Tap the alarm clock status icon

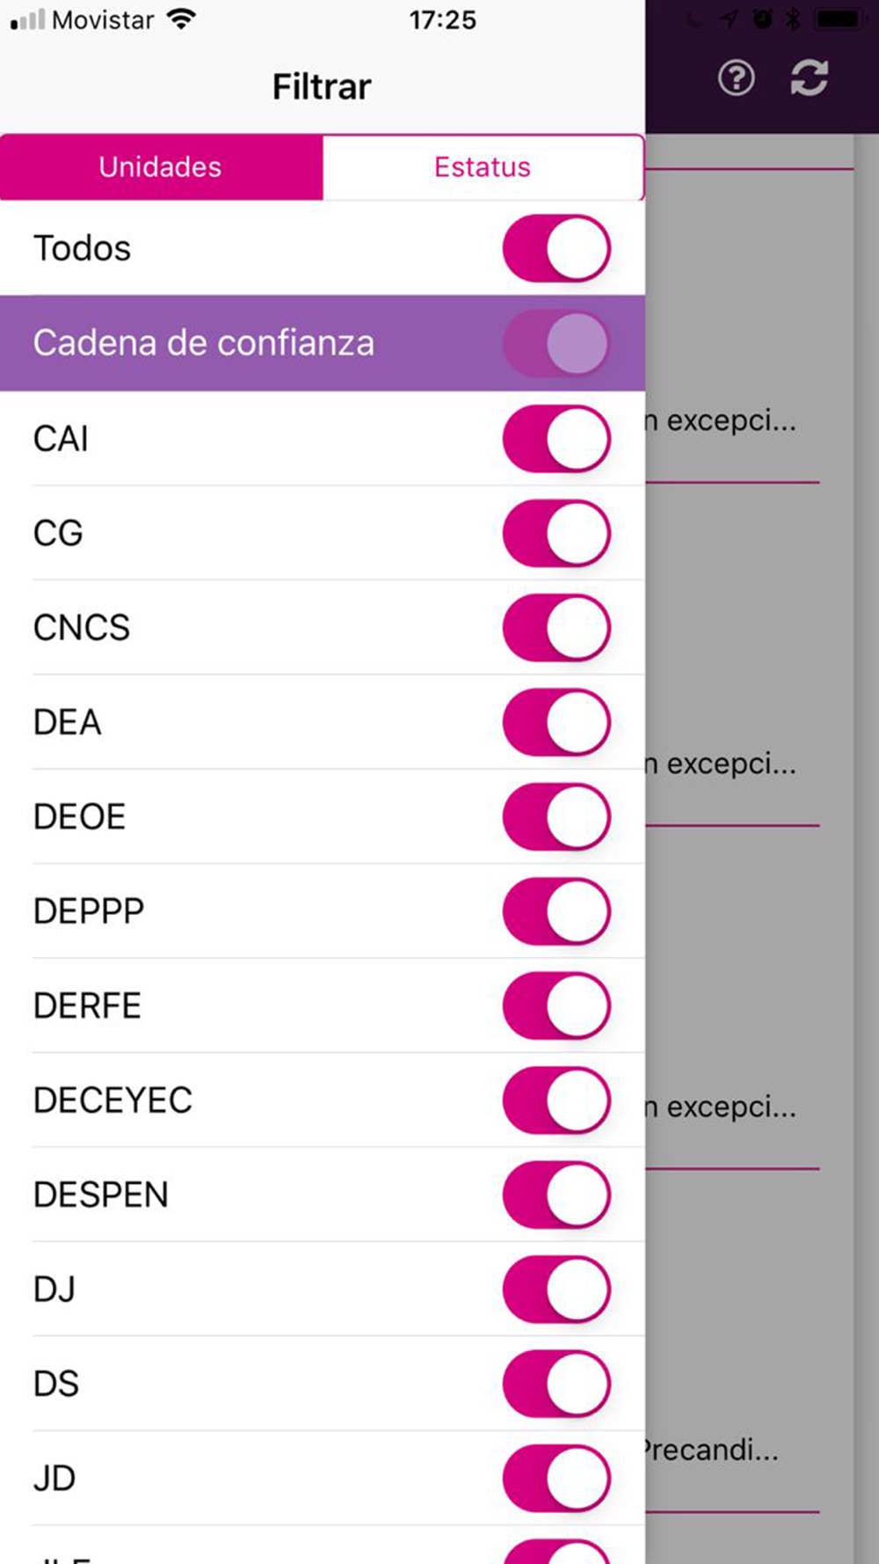(762, 18)
